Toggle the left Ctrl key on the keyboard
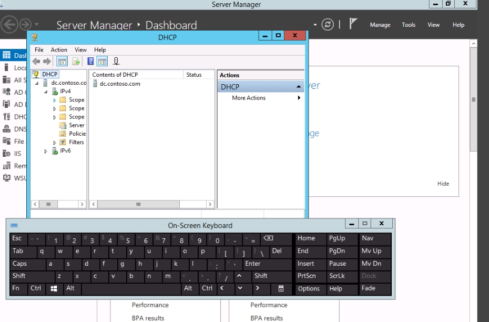This screenshot has height=322, width=489. pos(36,289)
